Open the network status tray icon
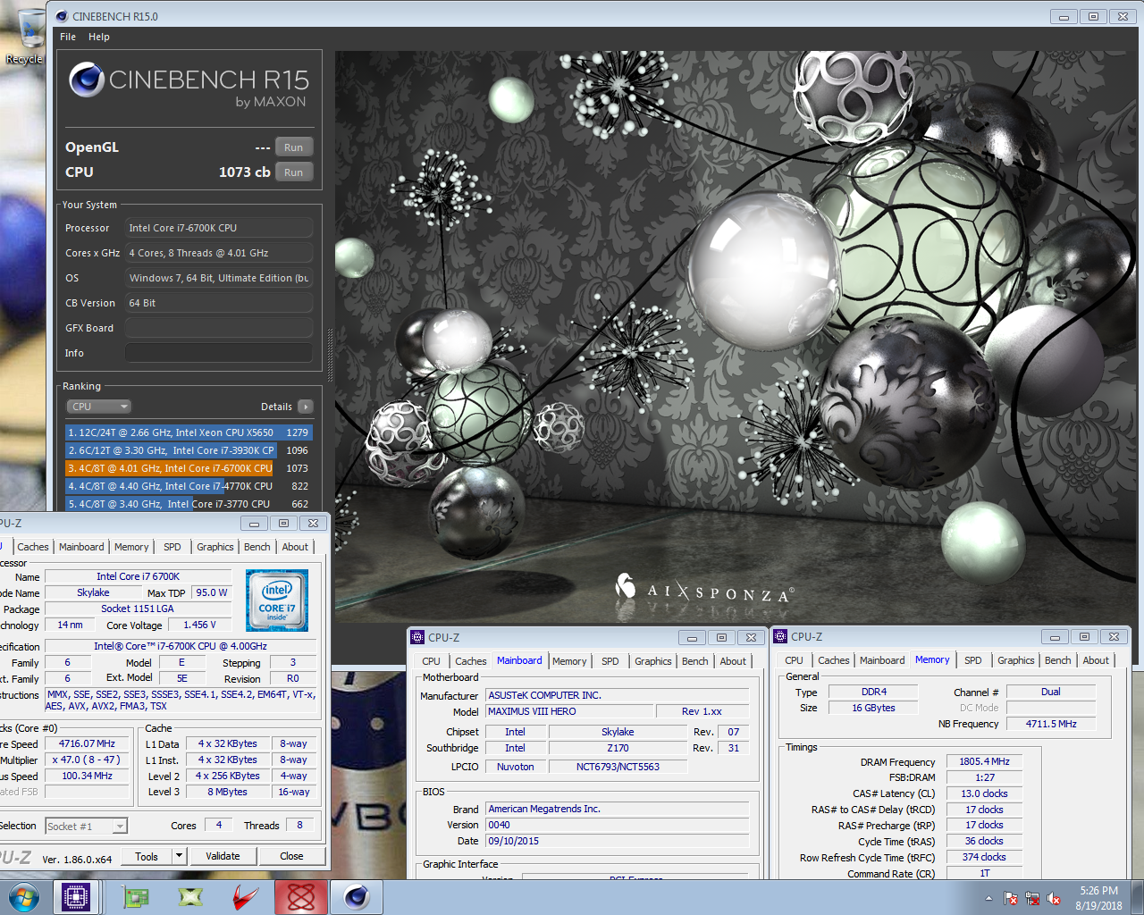The image size is (1144, 915). click(x=1032, y=898)
